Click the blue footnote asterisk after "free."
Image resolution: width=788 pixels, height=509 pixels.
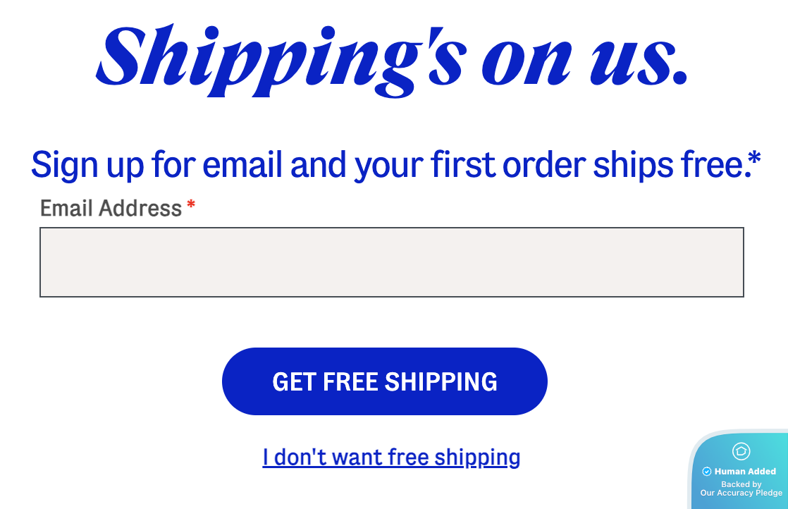pyautogui.click(x=754, y=158)
